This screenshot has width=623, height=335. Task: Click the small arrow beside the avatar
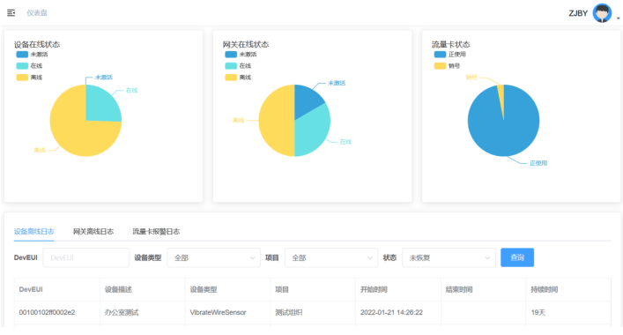[x=619, y=19]
